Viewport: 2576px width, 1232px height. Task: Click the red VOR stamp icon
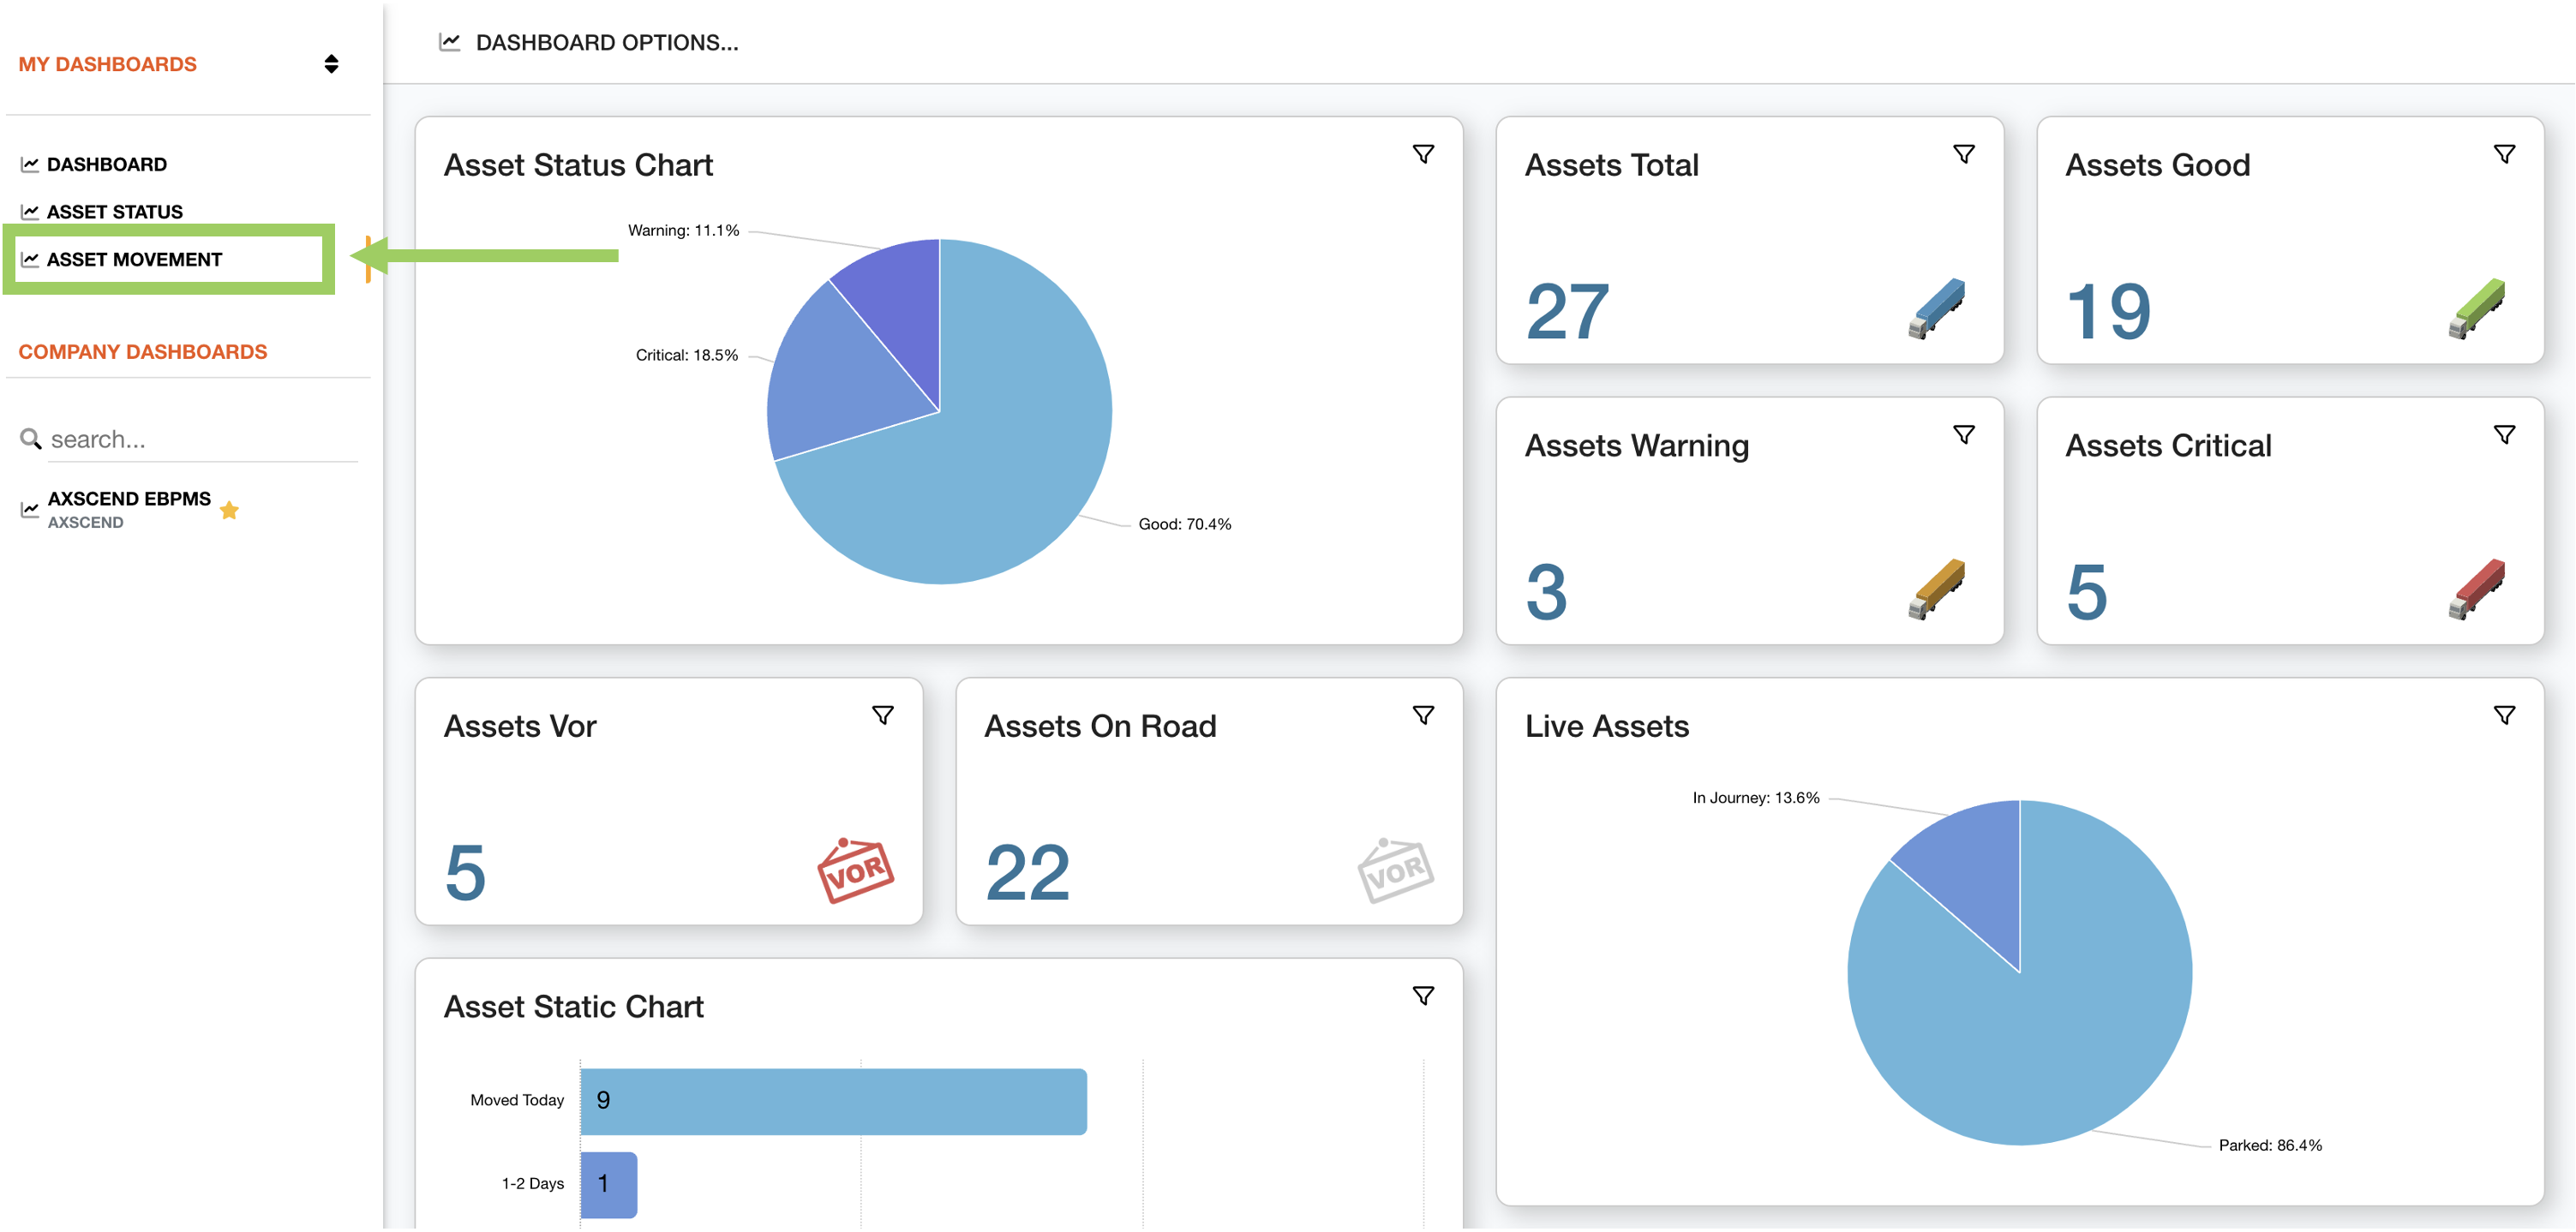(x=855, y=870)
